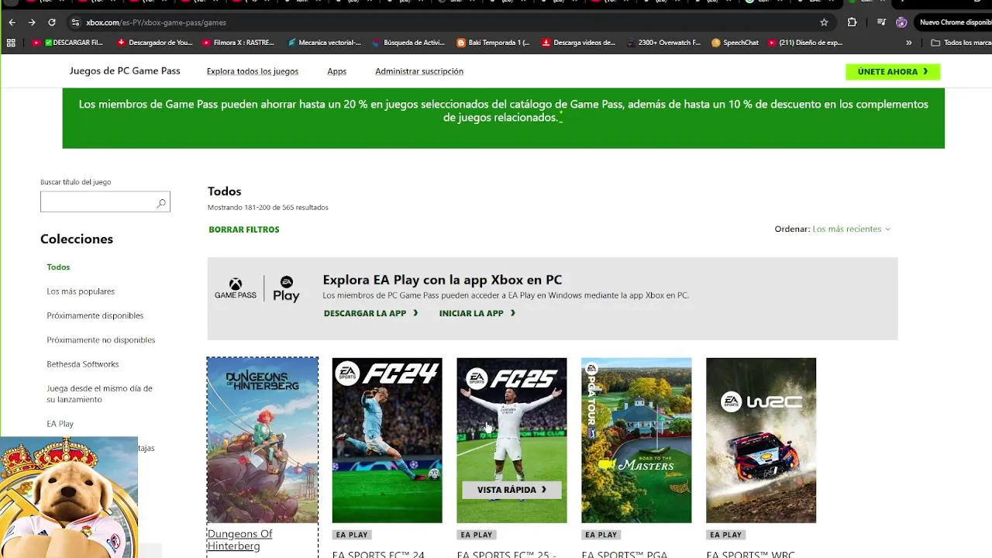This screenshot has width=992, height=558.
Task: Click the browser forward arrow
Action: (x=32, y=22)
